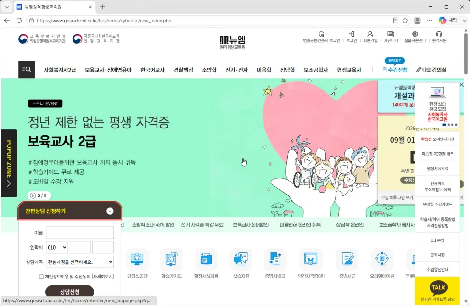
Task: Pause the banner slideshow at 5/8
Action: coord(33,195)
